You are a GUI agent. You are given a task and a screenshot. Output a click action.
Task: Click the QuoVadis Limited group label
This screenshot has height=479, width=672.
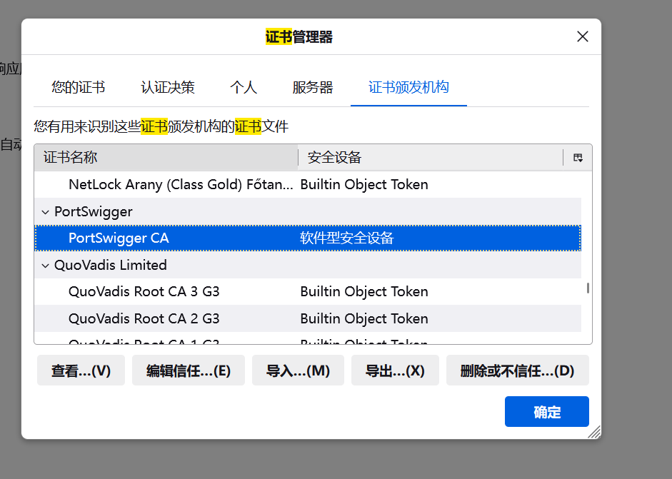[111, 266]
